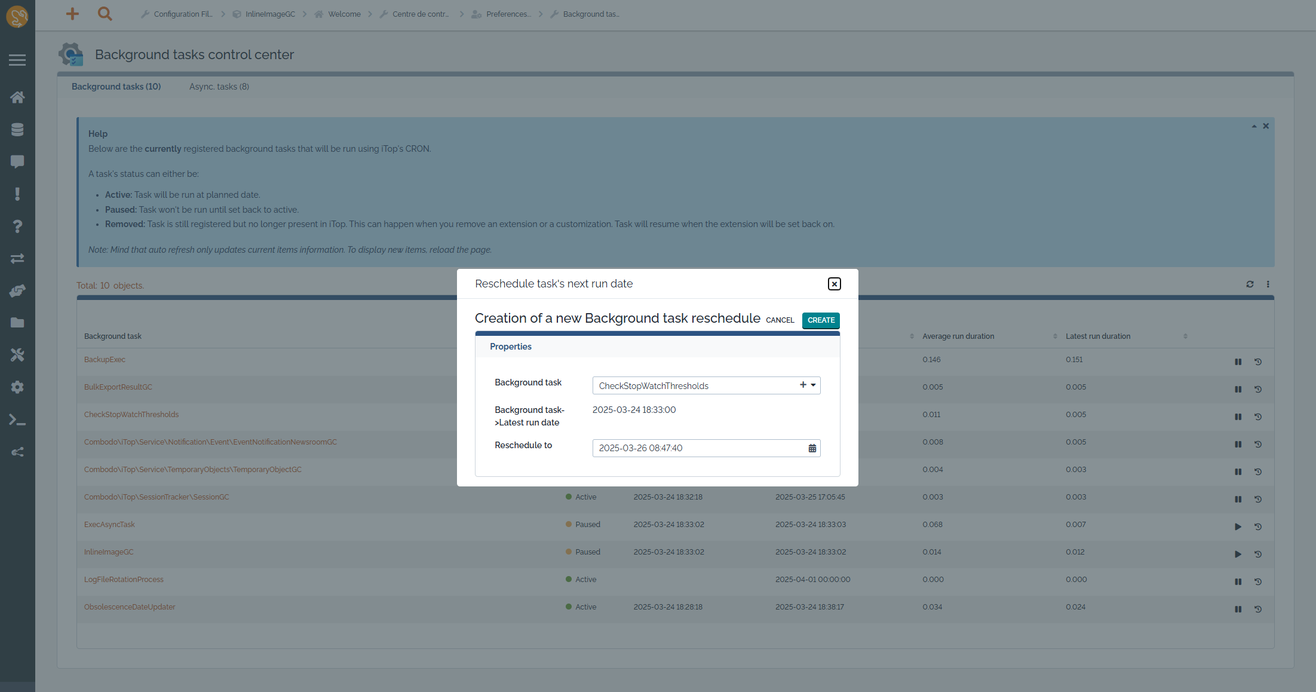
Task: Open the list three-dots options menu
Action: (1268, 284)
